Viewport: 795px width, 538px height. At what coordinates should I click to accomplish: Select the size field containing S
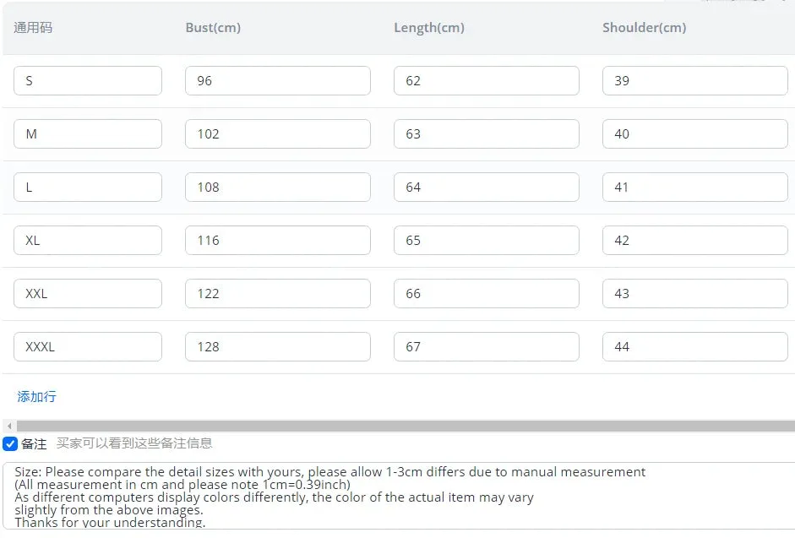coord(88,80)
